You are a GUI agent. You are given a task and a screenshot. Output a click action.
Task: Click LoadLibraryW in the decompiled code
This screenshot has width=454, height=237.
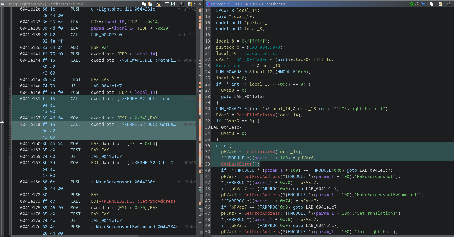click(x=259, y=152)
